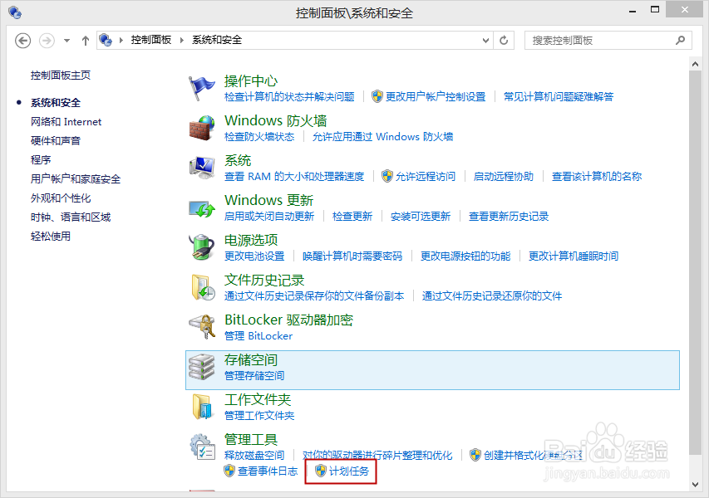Select 时钟、语言和区域 in sidebar
Image resolution: width=709 pixels, height=498 pixels.
(x=71, y=217)
